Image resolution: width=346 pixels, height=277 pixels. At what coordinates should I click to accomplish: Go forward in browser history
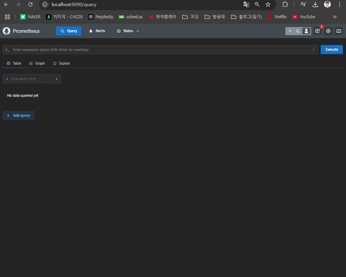tap(18, 4)
